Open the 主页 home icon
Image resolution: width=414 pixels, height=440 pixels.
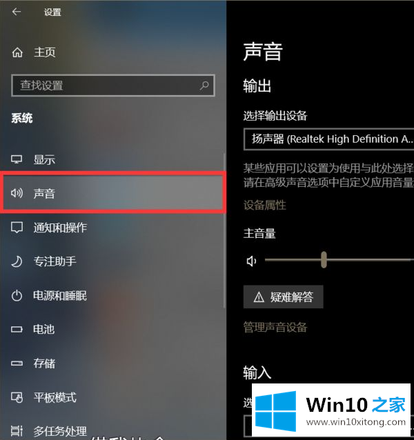tap(17, 52)
